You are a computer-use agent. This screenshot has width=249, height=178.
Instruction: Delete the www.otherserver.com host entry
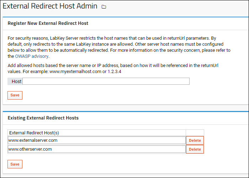tap(195, 149)
